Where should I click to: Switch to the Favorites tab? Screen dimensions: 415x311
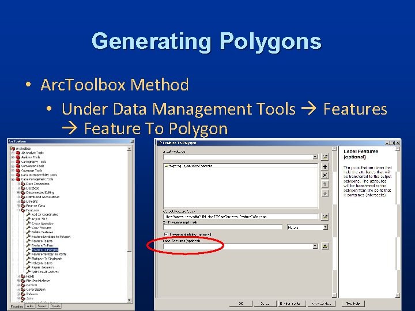point(17,306)
